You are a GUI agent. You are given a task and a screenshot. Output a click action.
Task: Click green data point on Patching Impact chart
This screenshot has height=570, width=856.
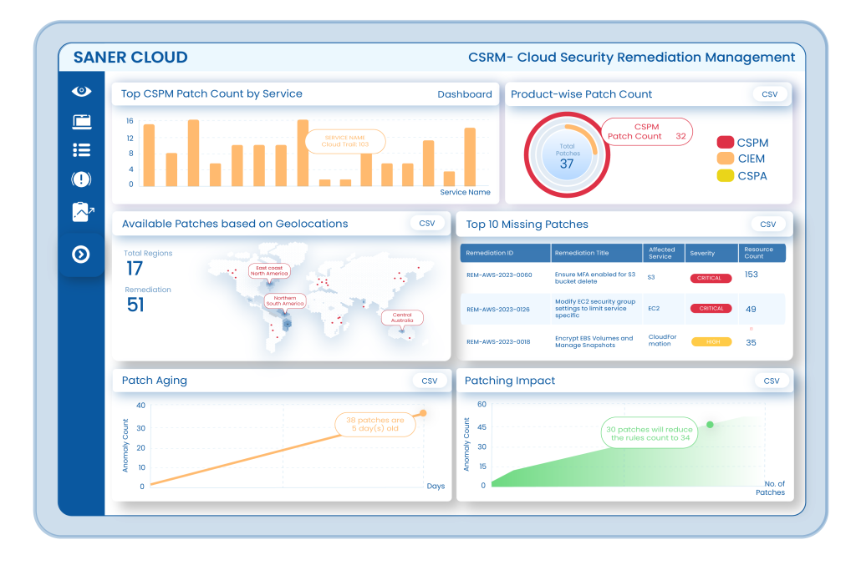click(x=710, y=425)
